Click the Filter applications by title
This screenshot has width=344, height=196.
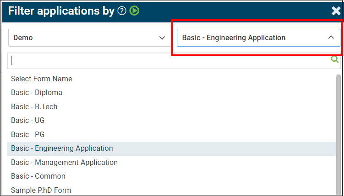pyautogui.click(x=61, y=11)
